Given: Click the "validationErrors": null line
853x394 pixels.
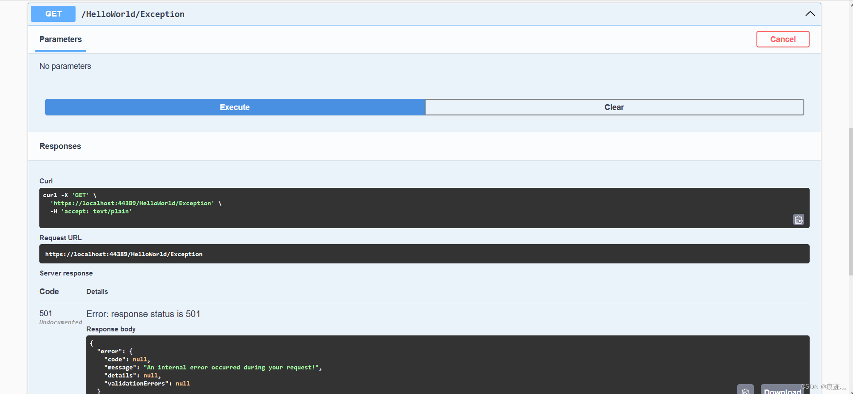Looking at the screenshot, I should click(x=147, y=384).
